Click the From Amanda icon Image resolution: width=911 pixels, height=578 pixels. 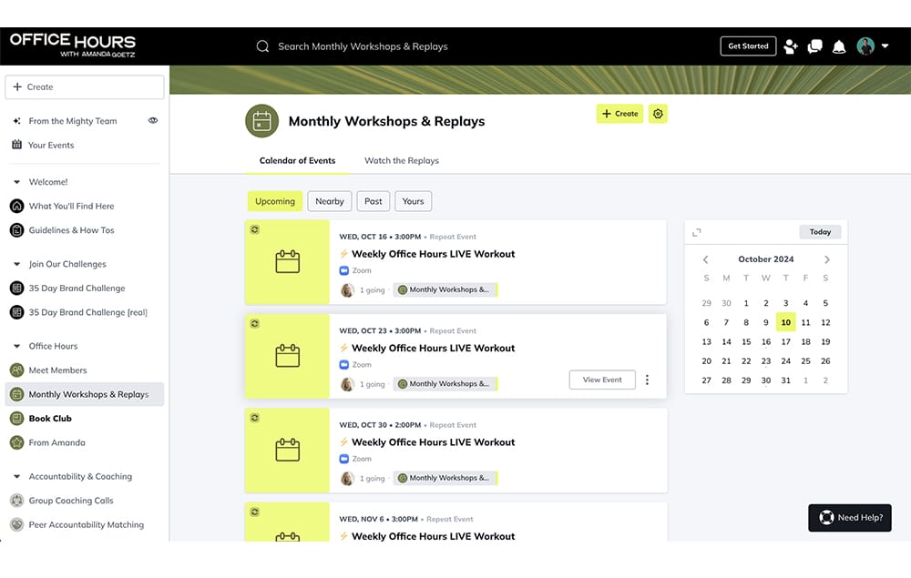16,442
